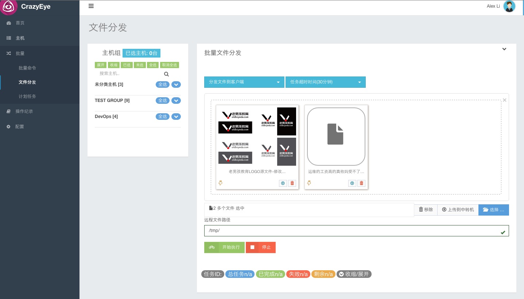Click the green 开始执行 button
Image resolution: width=524 pixels, height=299 pixels.
[224, 247]
